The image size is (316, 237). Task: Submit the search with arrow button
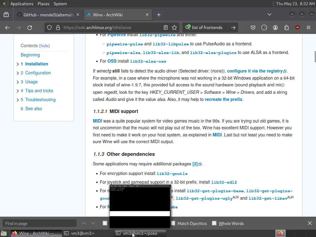coord(233,27)
